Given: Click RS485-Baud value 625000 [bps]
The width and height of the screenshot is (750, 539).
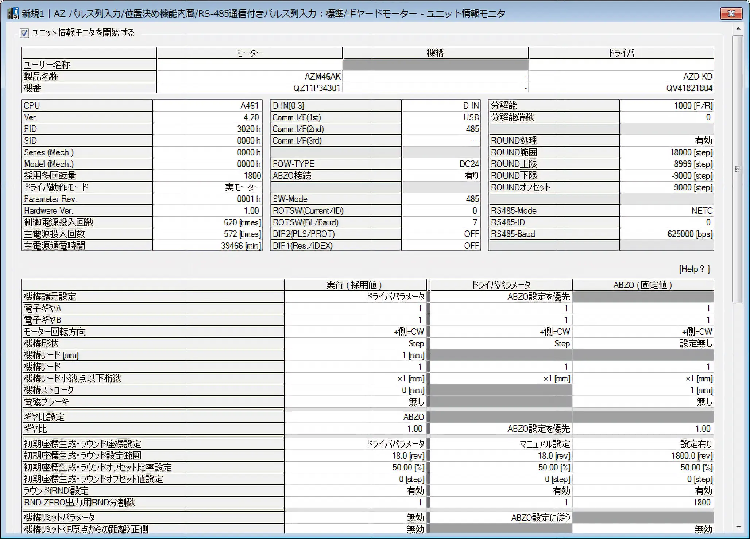Looking at the screenshot, I should click(690, 234).
